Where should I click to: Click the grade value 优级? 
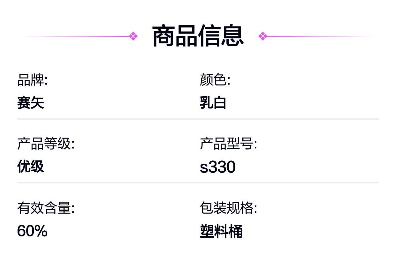pyautogui.click(x=31, y=167)
